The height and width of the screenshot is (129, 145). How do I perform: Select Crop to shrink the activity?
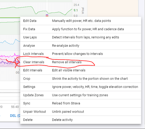click(81, 79)
